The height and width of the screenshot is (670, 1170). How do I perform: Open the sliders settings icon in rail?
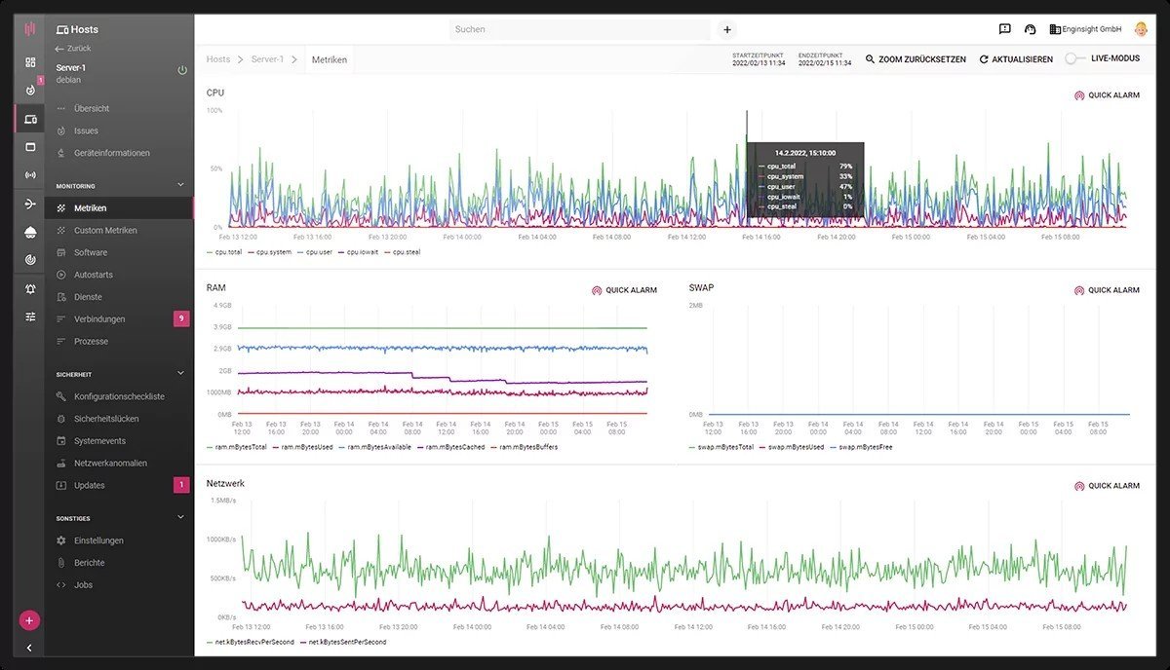30,316
